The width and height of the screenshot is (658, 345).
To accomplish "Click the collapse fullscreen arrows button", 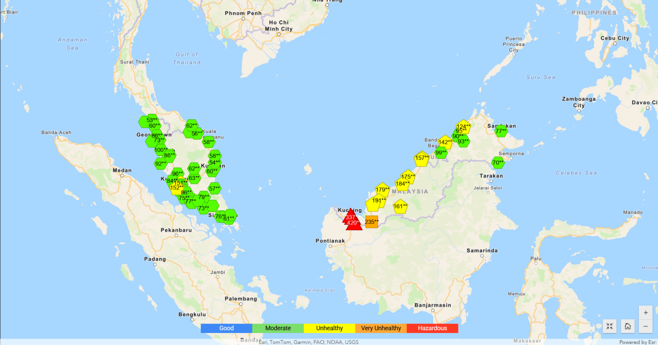I will 610,326.
